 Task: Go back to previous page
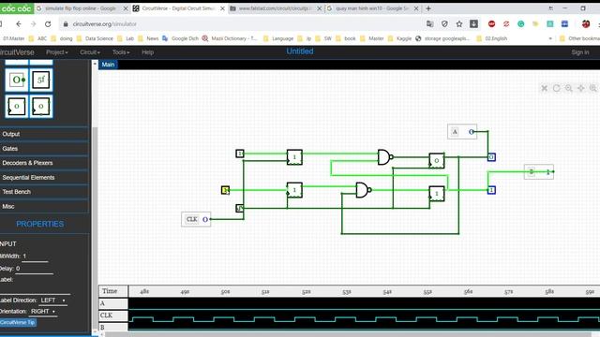[19, 24]
